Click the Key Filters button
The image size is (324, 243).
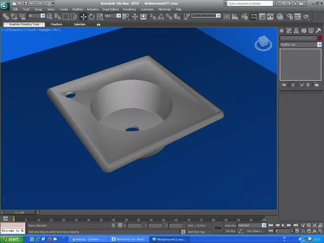coord(254,231)
